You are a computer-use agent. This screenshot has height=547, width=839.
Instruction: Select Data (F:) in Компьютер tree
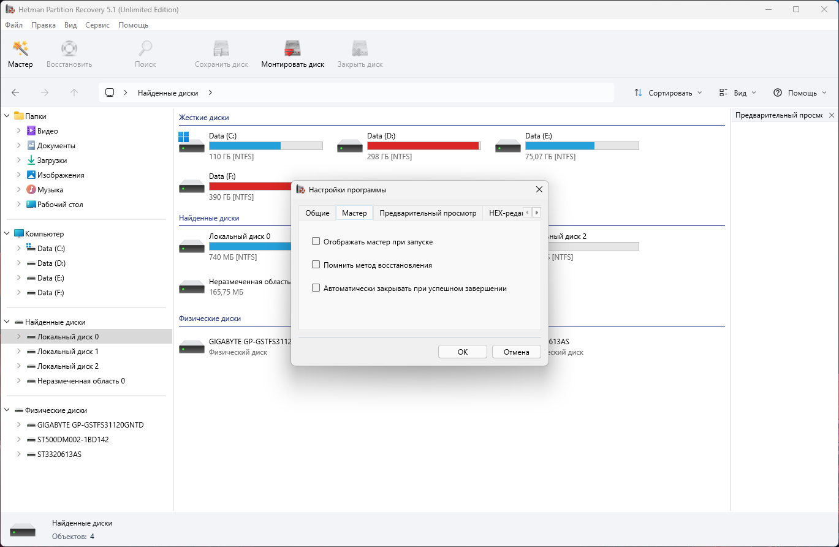[x=51, y=292]
